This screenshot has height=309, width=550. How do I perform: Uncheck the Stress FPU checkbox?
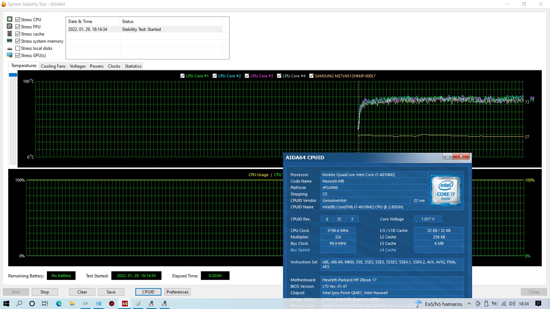point(18,27)
